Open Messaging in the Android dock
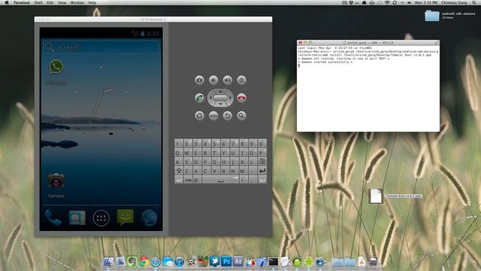Screen dimensions: 481x271 [x=126, y=218]
